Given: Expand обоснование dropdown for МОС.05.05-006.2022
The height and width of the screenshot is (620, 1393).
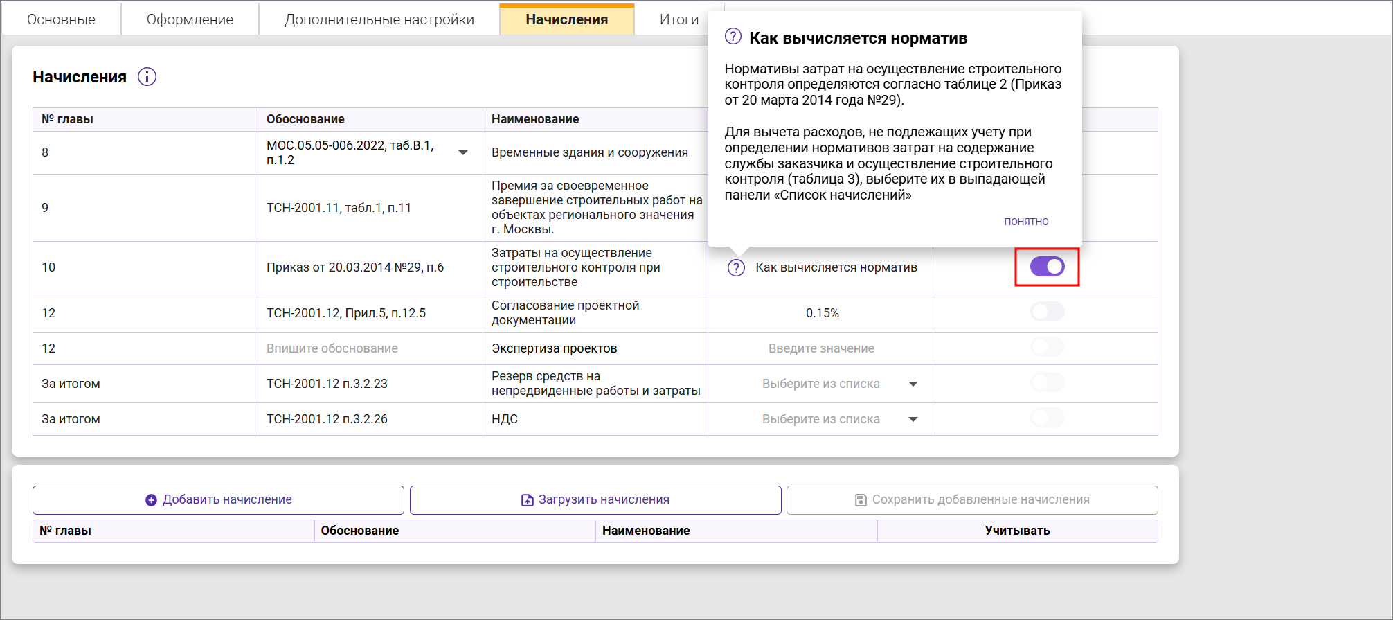Looking at the screenshot, I should tap(463, 152).
